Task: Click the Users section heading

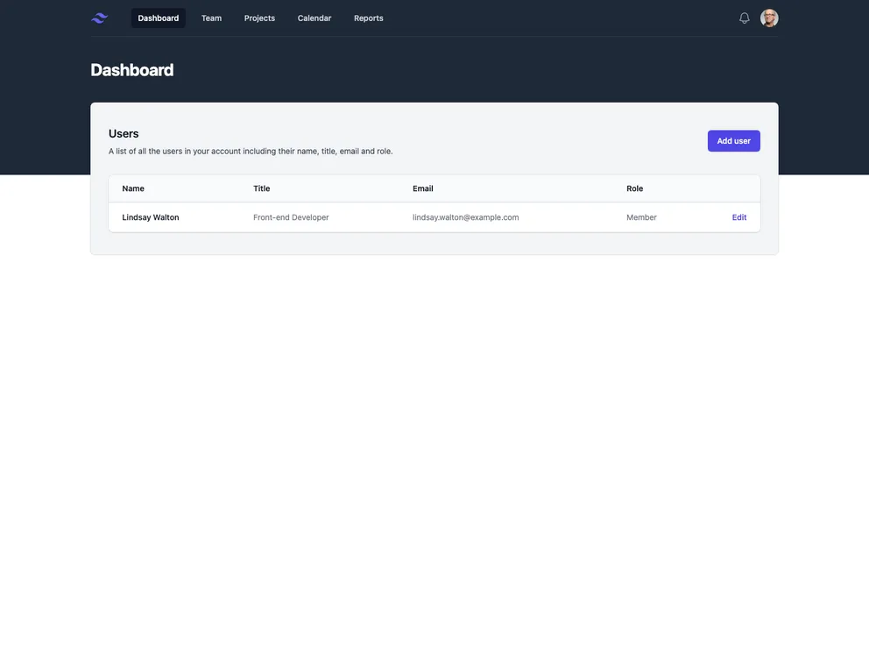Action: click(x=124, y=133)
